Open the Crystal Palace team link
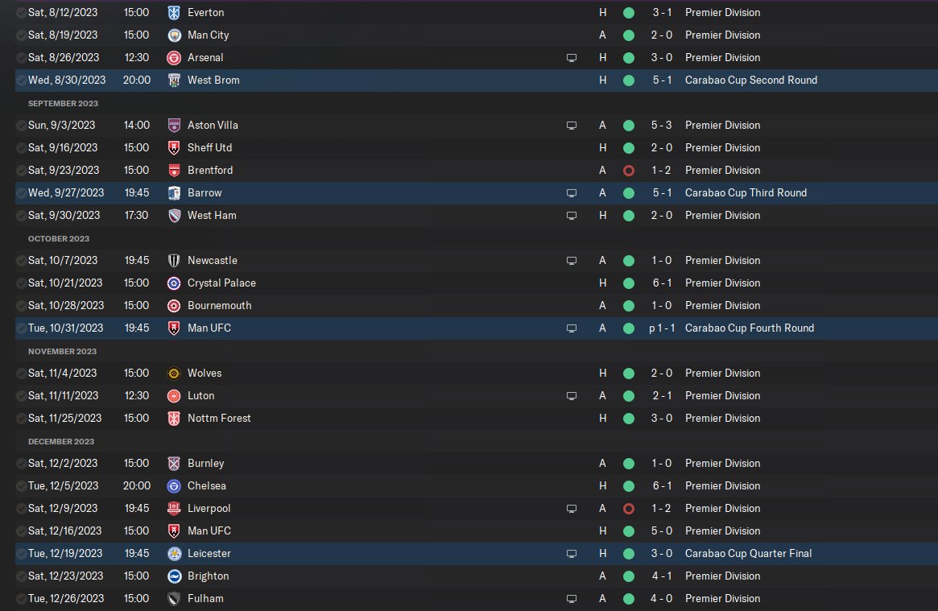 [221, 283]
